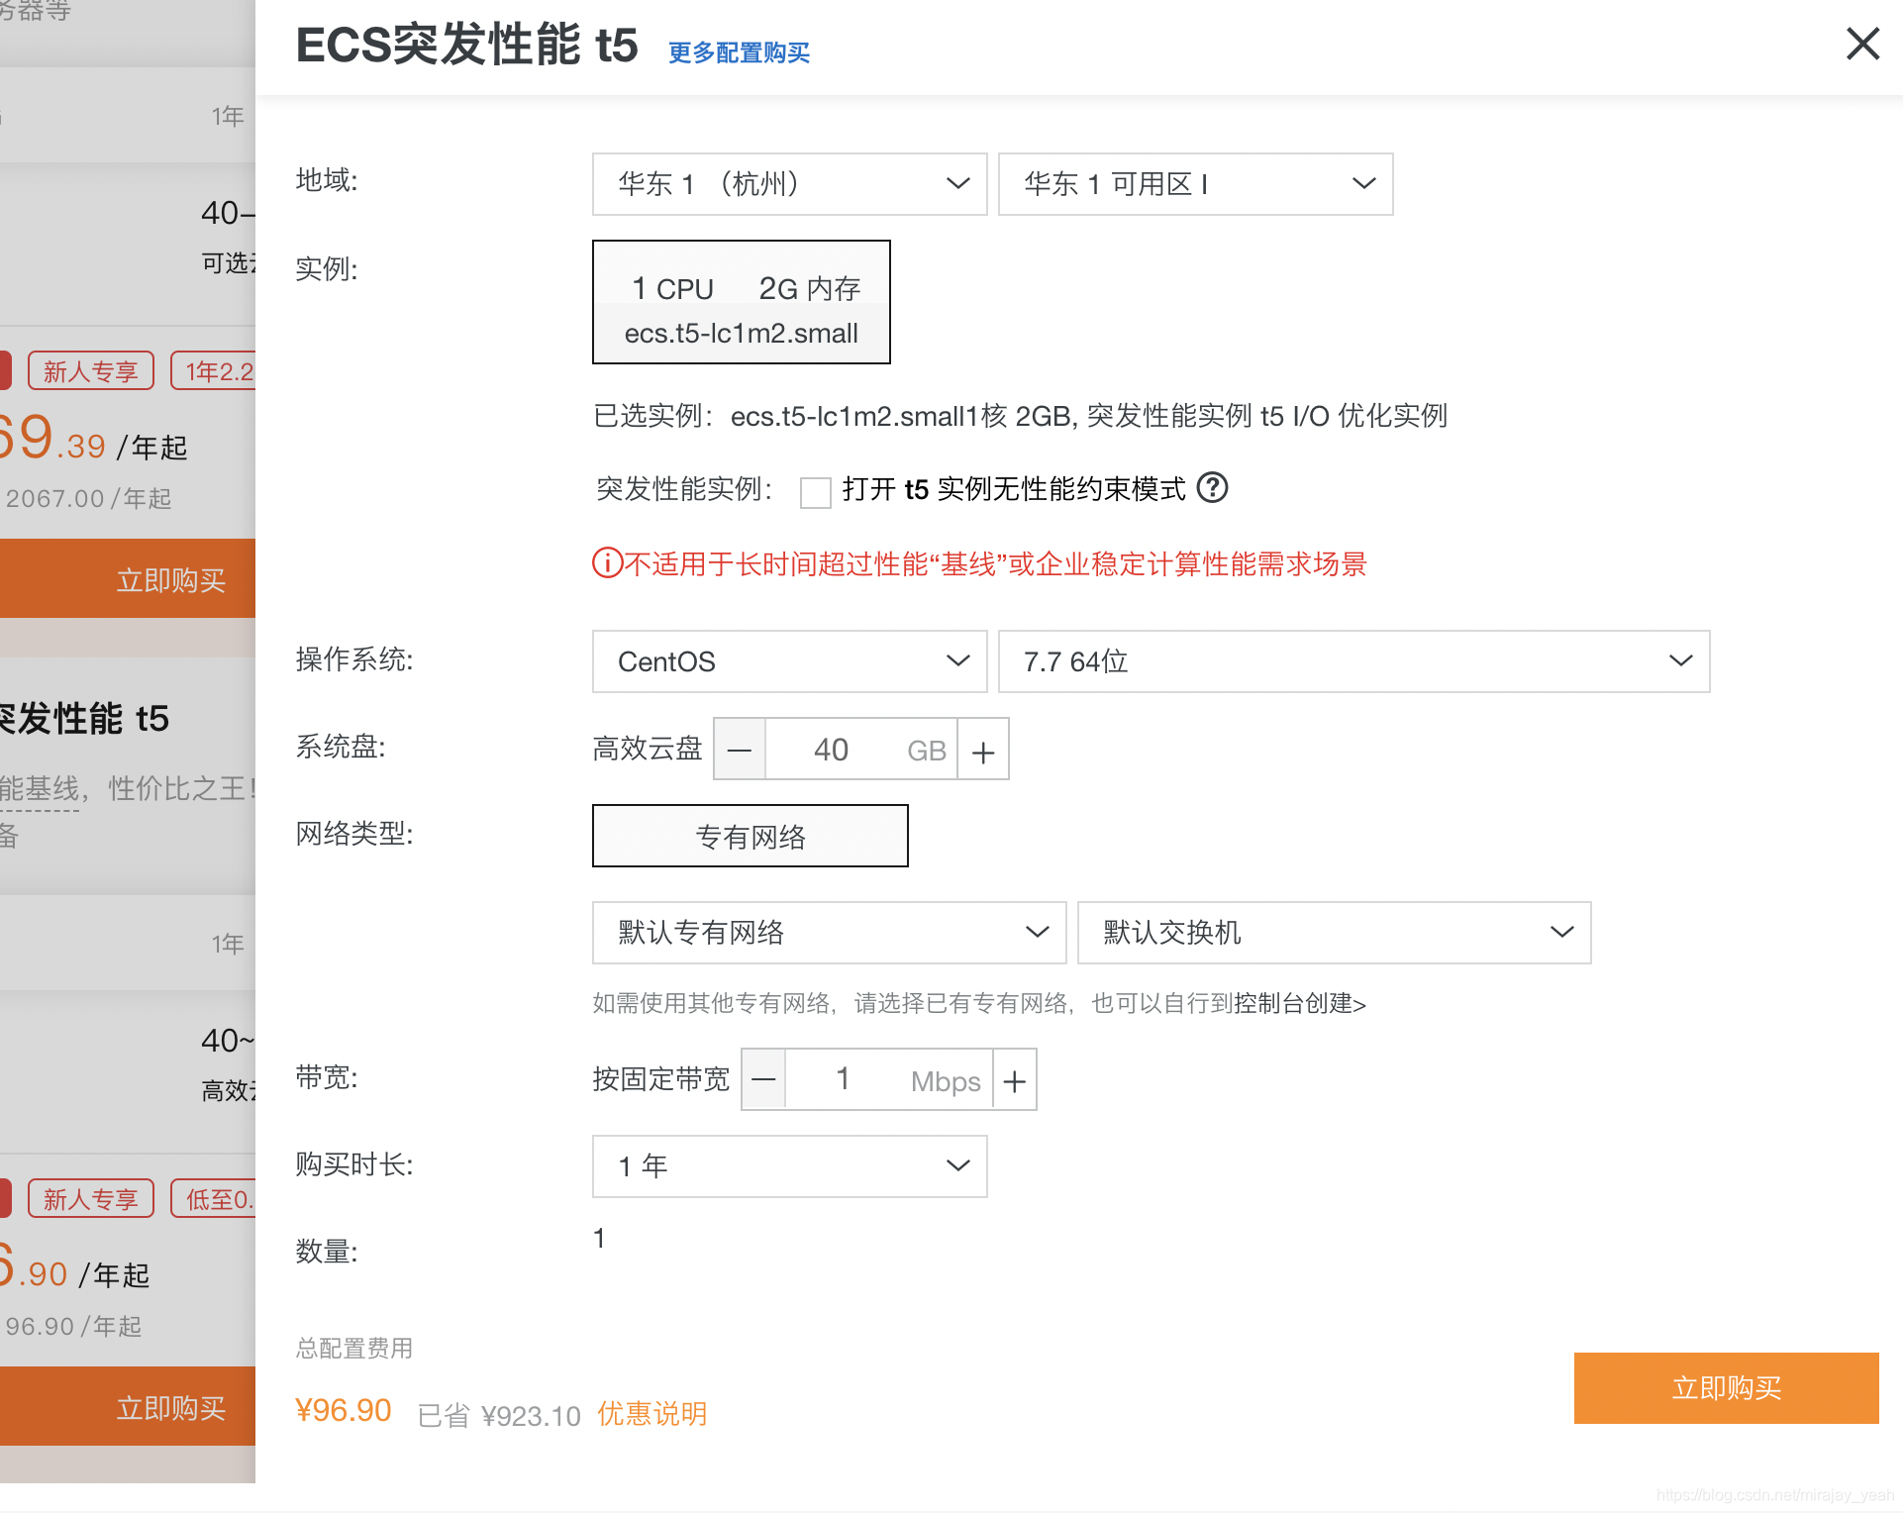Click 新人专享 tag above 96.90 price
1903x1513 pixels.
tap(90, 1199)
